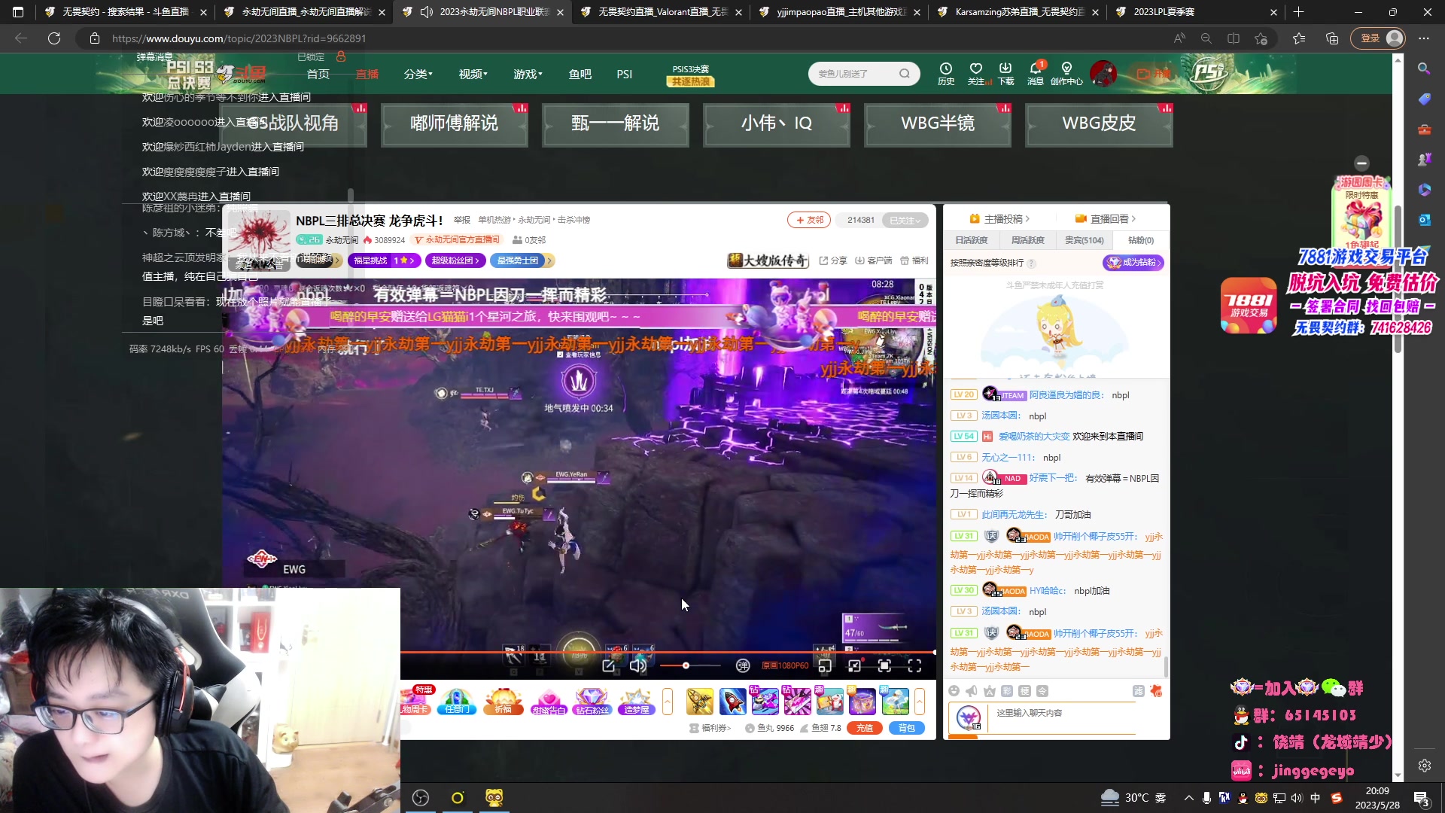Viewport: 1445px width, 813px height.
Task: Click the share popup icon in player controls
Action: point(609,665)
